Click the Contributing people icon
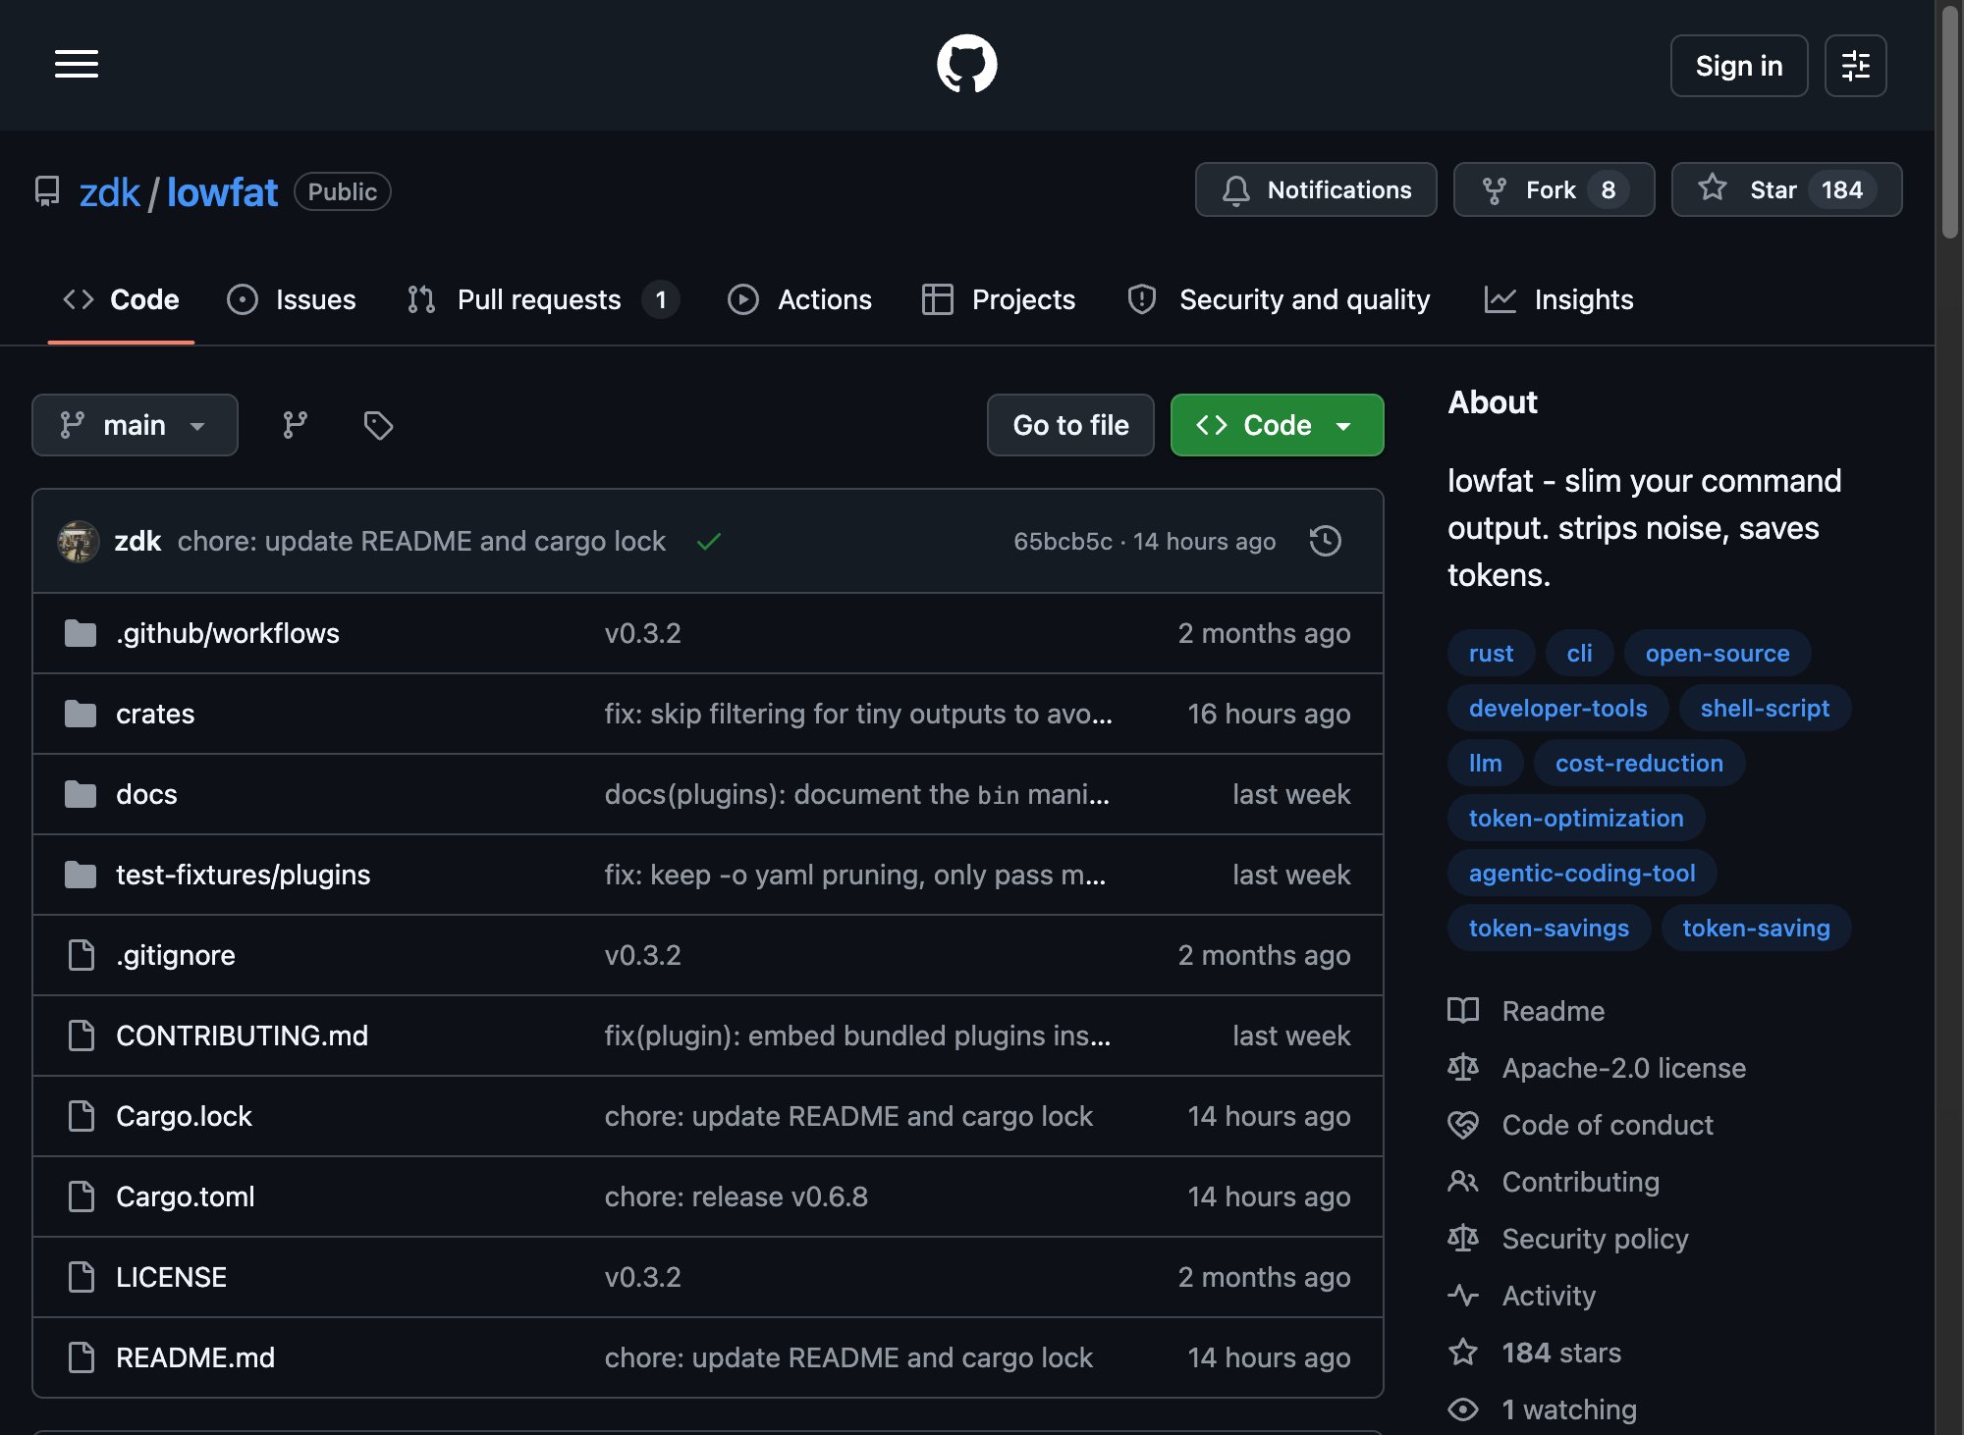Screen dimensions: 1964x1435 click(1463, 1182)
